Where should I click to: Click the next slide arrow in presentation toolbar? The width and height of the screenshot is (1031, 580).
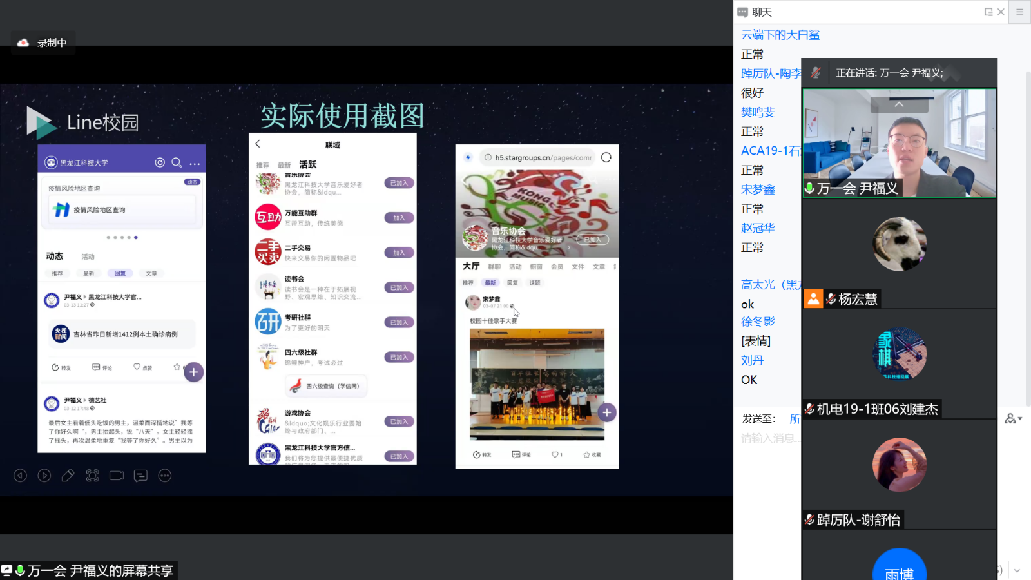click(x=44, y=476)
